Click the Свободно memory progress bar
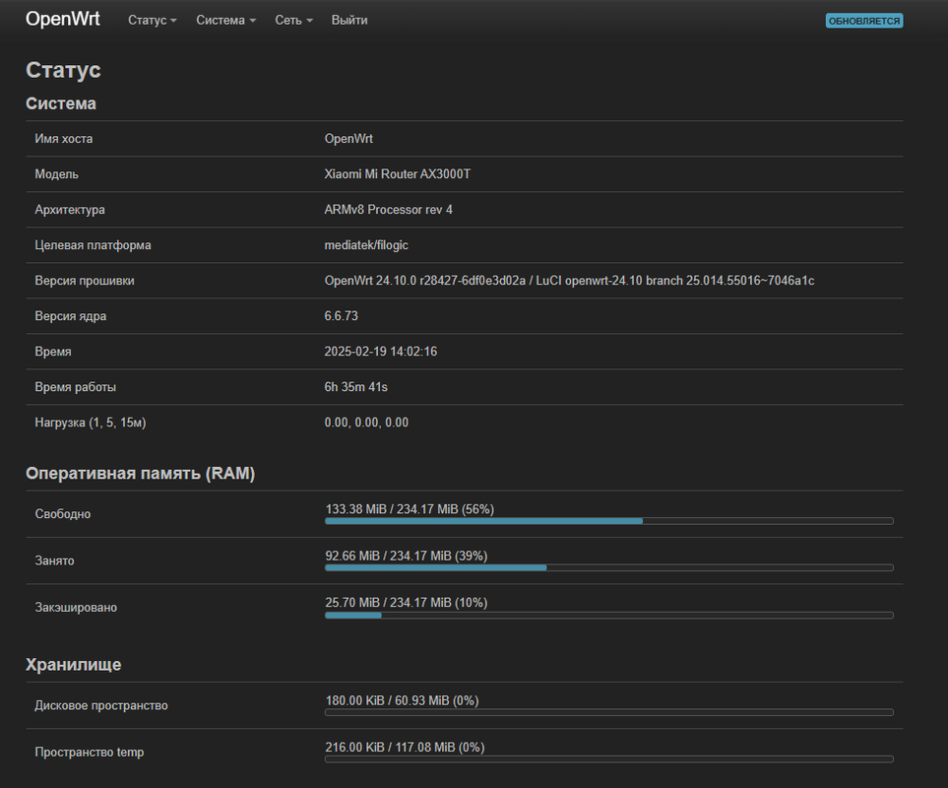Screen dimensions: 948x788 608,521
